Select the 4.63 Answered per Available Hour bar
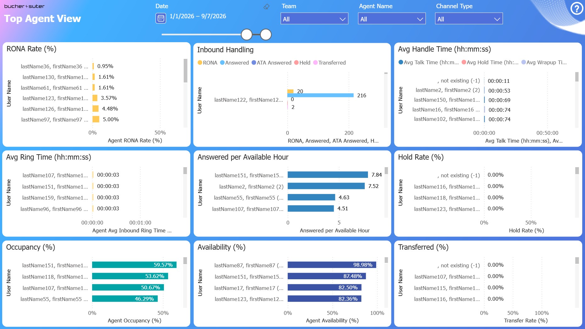The image size is (585, 329). click(311, 197)
